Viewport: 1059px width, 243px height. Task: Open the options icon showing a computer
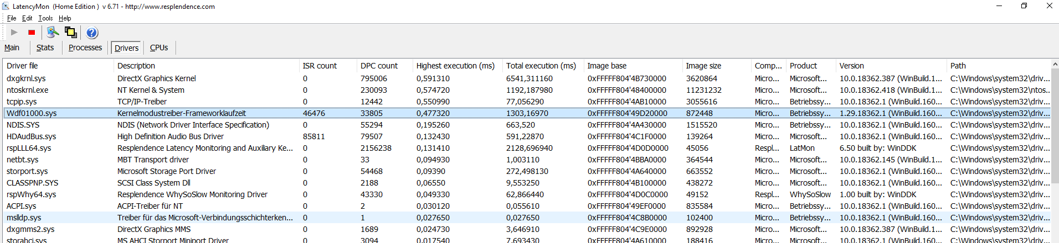(x=53, y=33)
